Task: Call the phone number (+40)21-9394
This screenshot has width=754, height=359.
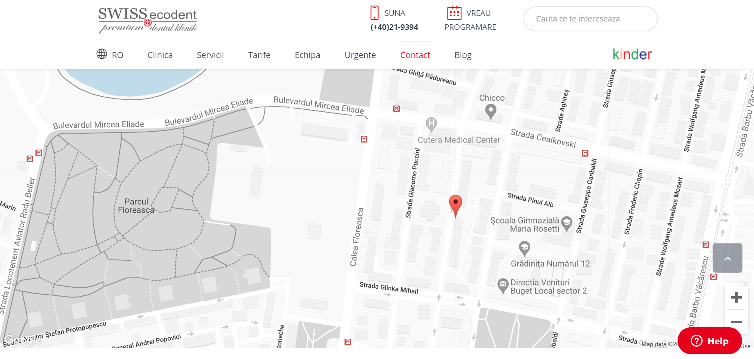Action: [394, 27]
